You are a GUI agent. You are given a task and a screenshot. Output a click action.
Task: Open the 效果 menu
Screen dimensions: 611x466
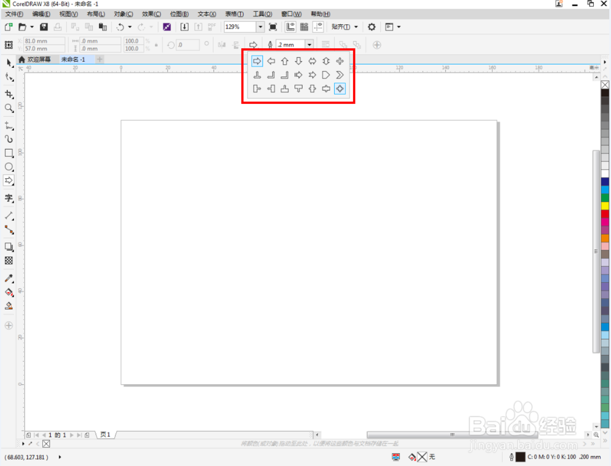(x=152, y=14)
